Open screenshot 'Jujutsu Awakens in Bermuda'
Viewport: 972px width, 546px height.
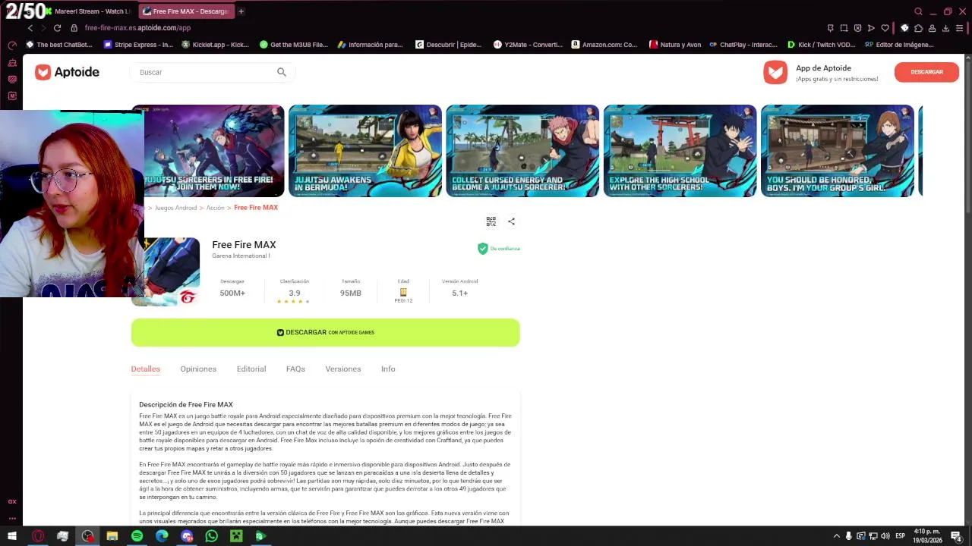click(364, 151)
